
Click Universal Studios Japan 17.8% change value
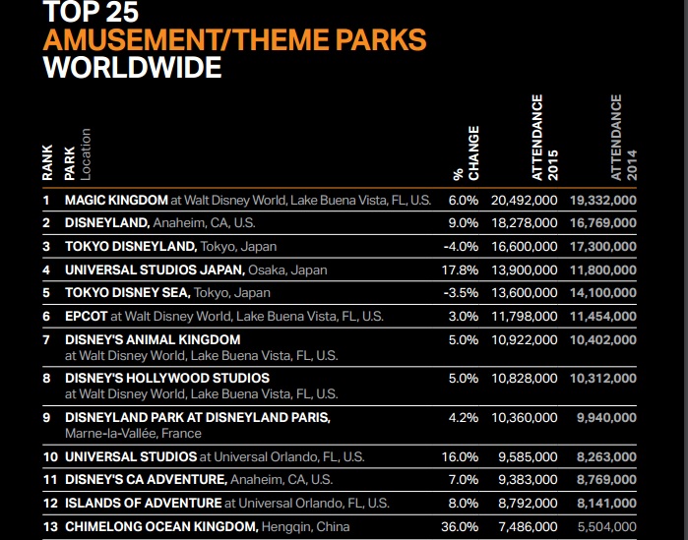(462, 270)
